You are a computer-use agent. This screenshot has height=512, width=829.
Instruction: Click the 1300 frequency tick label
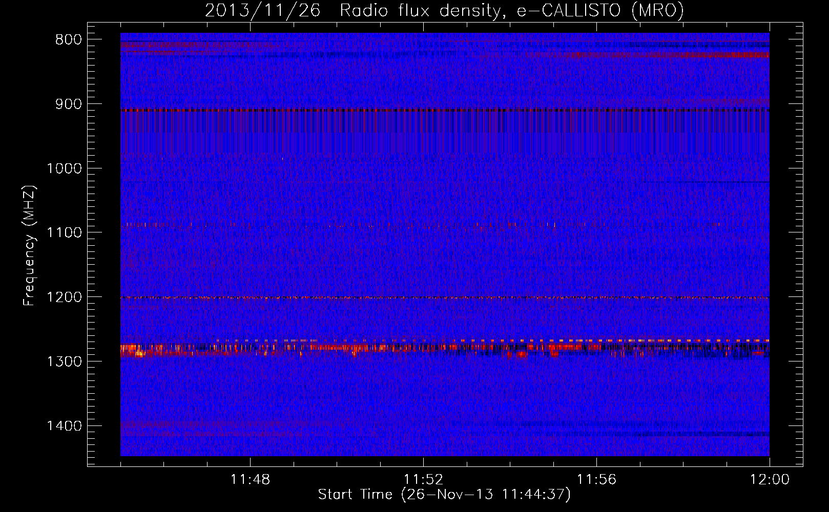[64, 362]
